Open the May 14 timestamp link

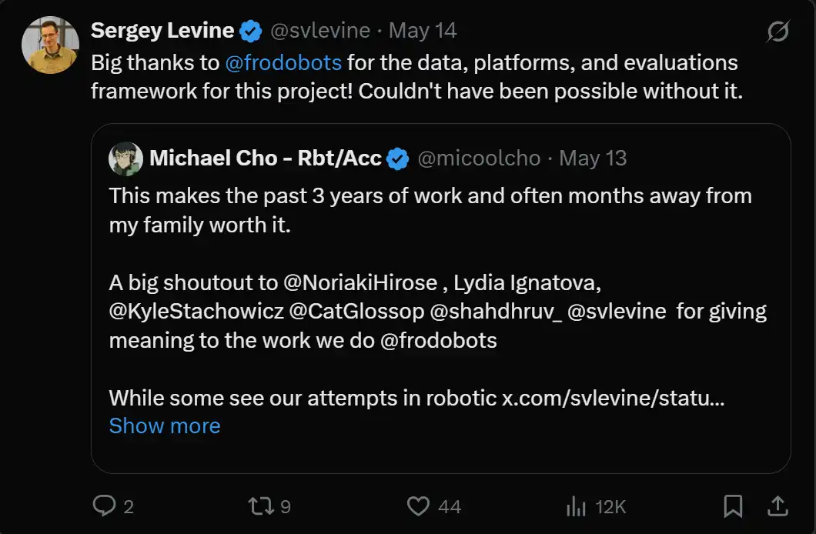point(423,31)
